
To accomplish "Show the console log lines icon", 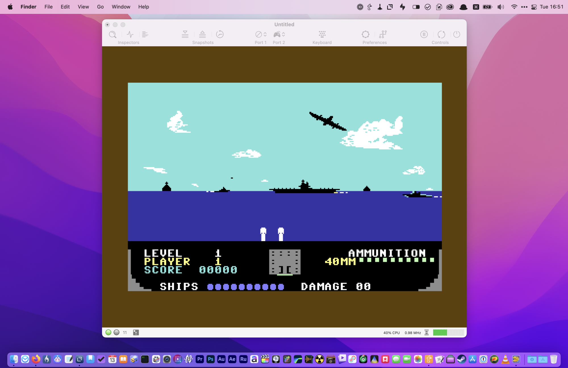I will pyautogui.click(x=145, y=35).
